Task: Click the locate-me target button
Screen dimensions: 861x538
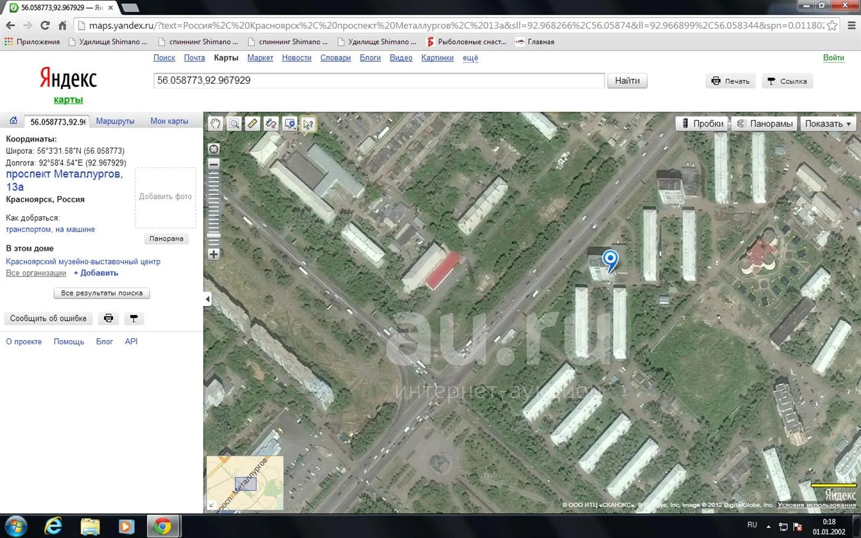Action: (213, 149)
